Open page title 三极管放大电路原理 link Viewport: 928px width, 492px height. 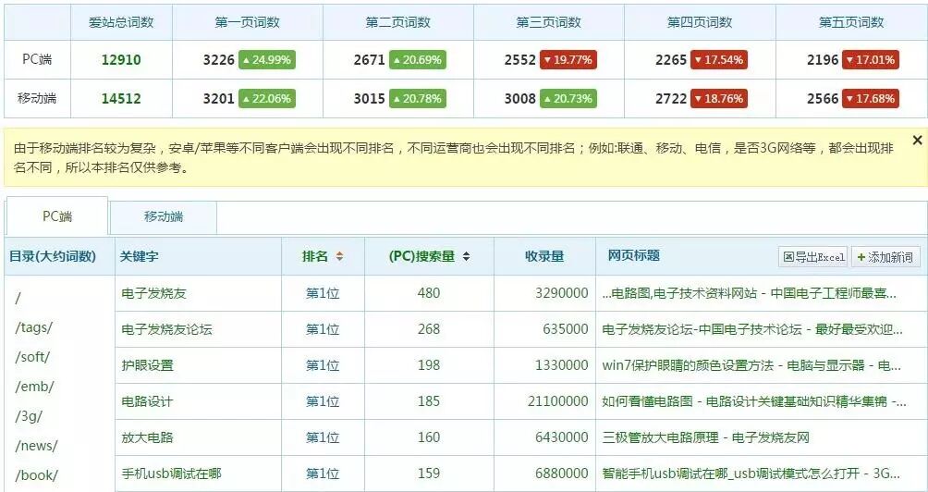(x=705, y=437)
